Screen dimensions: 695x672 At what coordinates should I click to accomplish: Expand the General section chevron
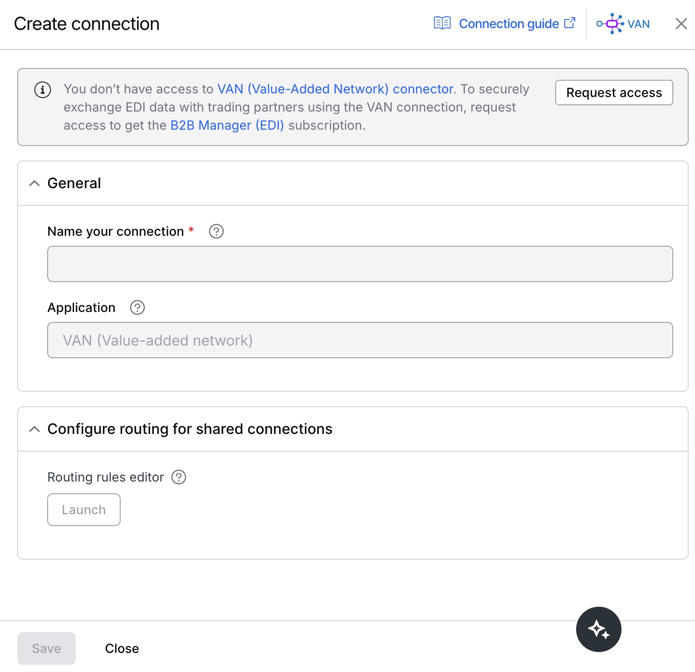tap(35, 183)
